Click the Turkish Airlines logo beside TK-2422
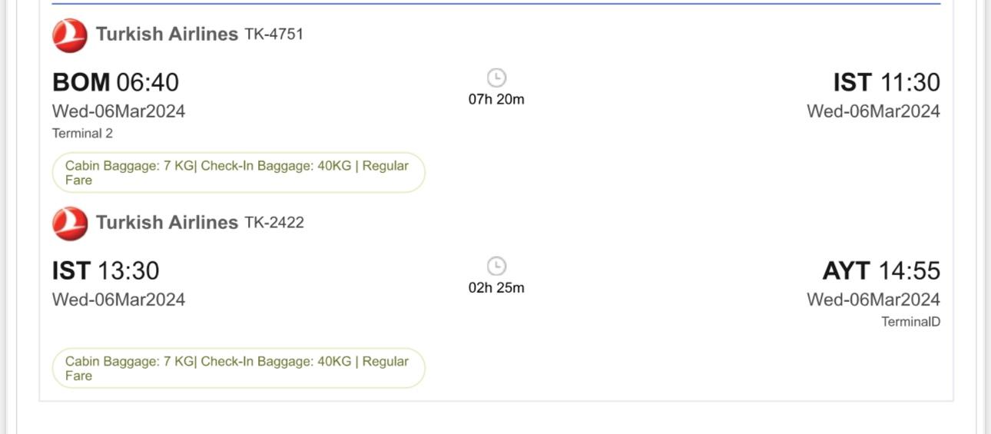Viewport: 991px width, 434px height. click(x=70, y=224)
